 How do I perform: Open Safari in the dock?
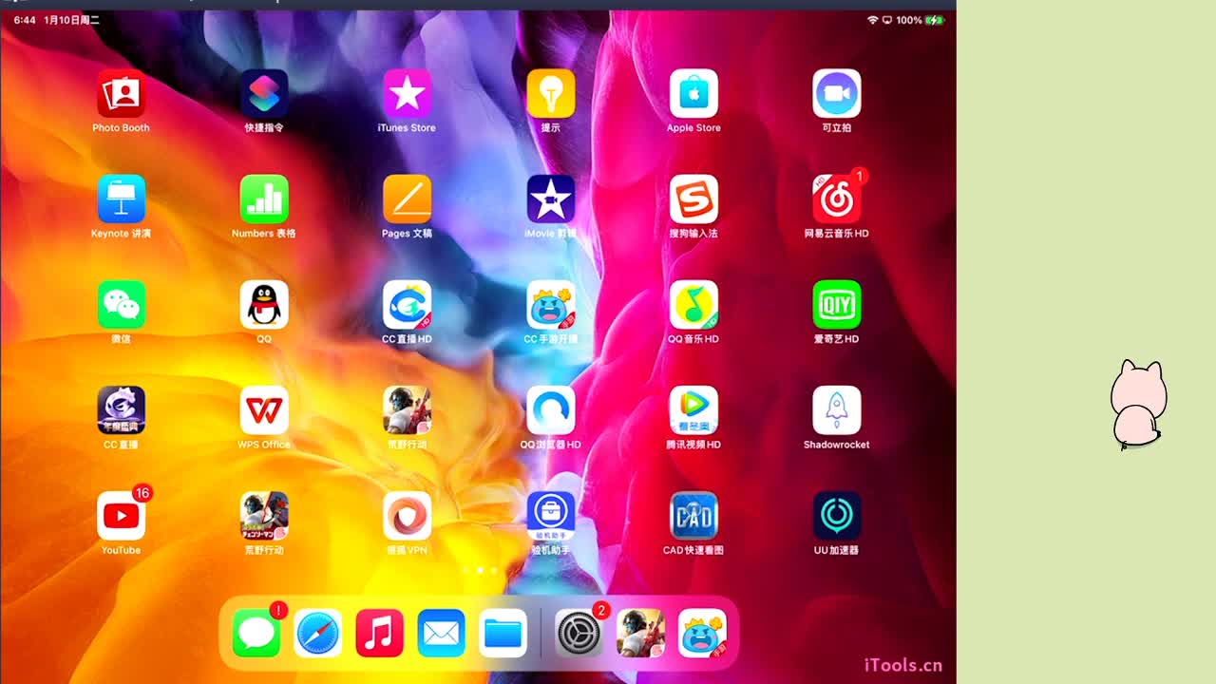pos(318,633)
